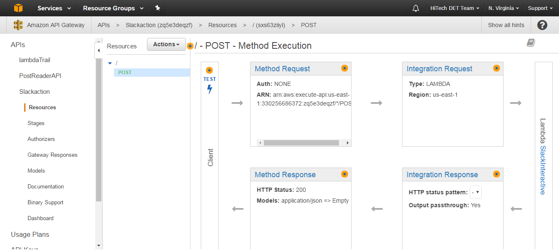The height and width of the screenshot is (251, 559).
Task: Click APIs breadcrumb link
Action: click(104, 25)
